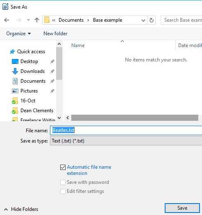Screen dimensions: 202x215
Task: Open recent locations dropdown arrow
Action: [28, 20]
